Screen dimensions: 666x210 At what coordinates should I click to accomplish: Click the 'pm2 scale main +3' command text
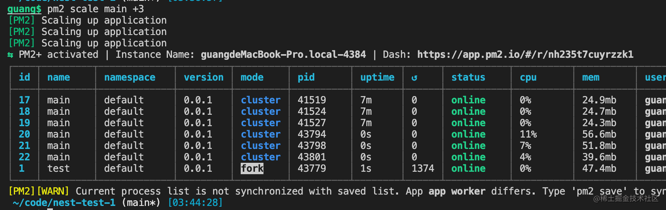pos(96,9)
